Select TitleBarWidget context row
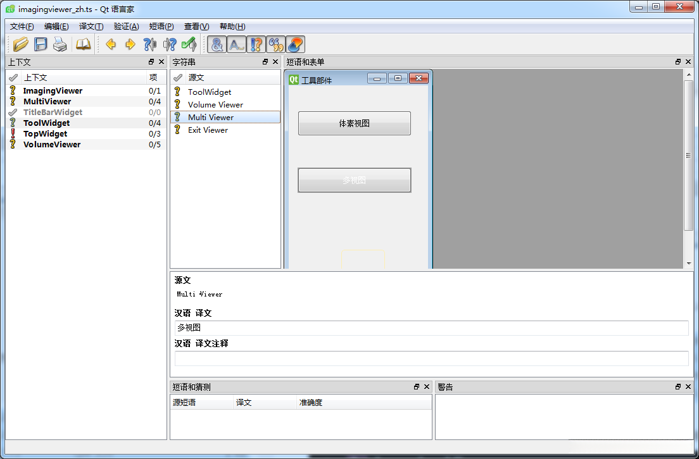This screenshot has width=699, height=459. (x=85, y=112)
